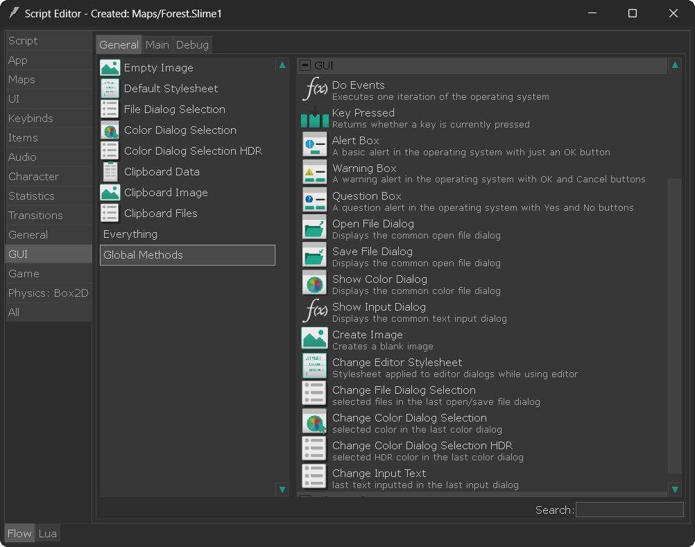Select the File Dialog Selection list icon
Screen dimensions: 695x547
pos(110,110)
